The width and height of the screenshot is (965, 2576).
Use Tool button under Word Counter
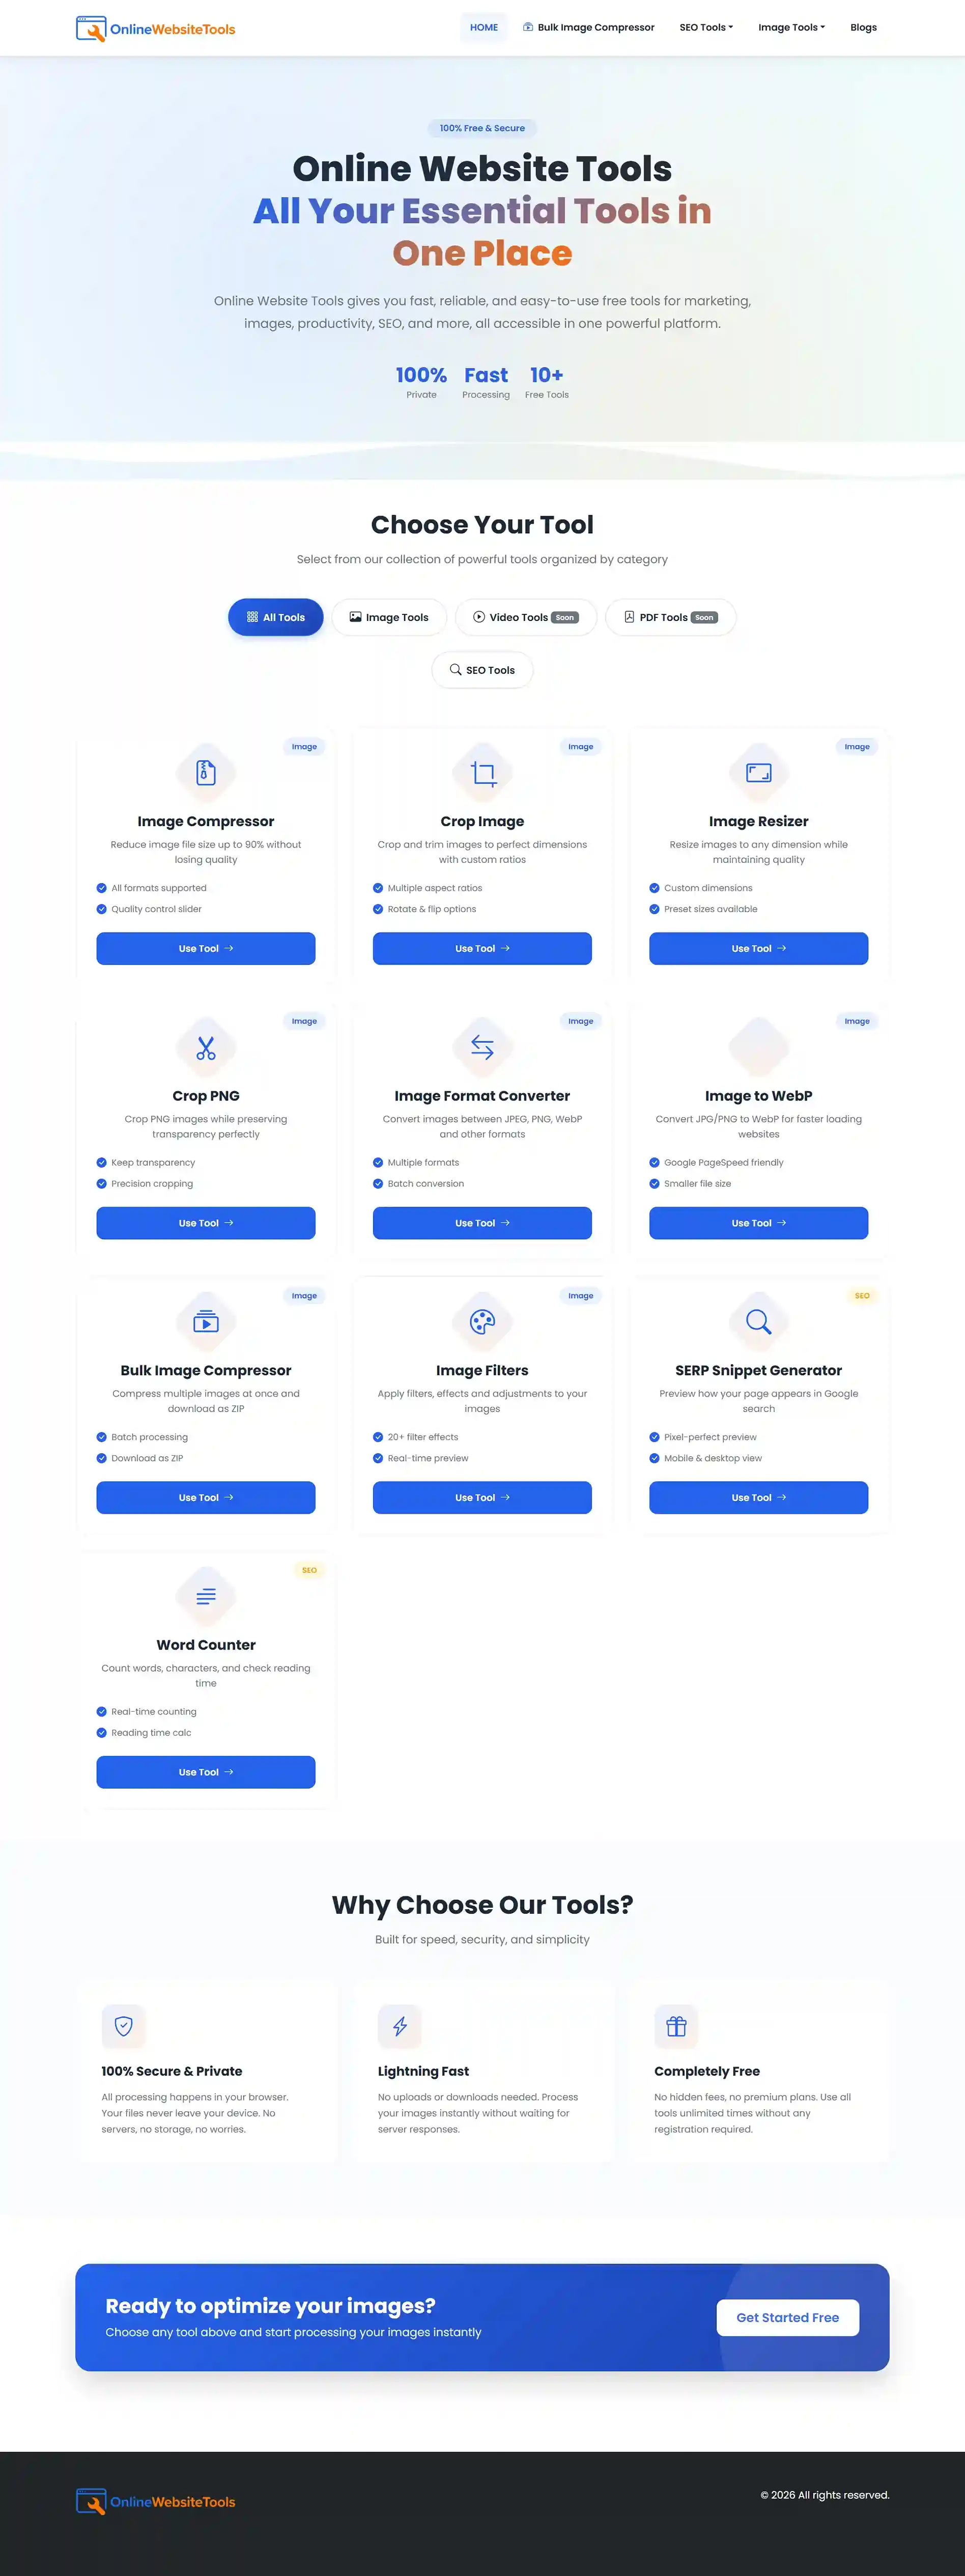(x=206, y=1771)
